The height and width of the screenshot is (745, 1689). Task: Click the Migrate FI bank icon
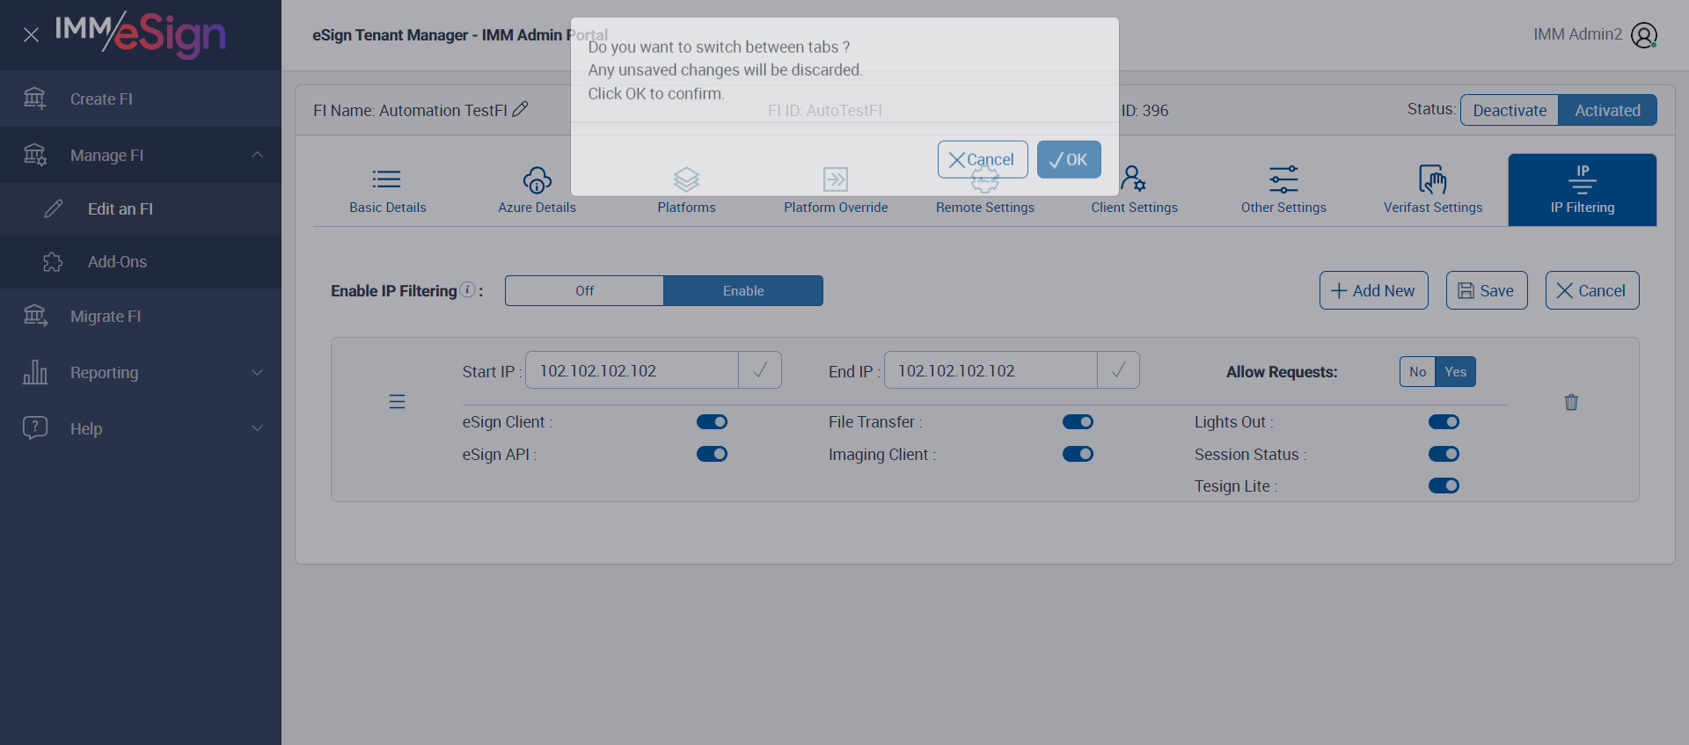[x=35, y=316]
